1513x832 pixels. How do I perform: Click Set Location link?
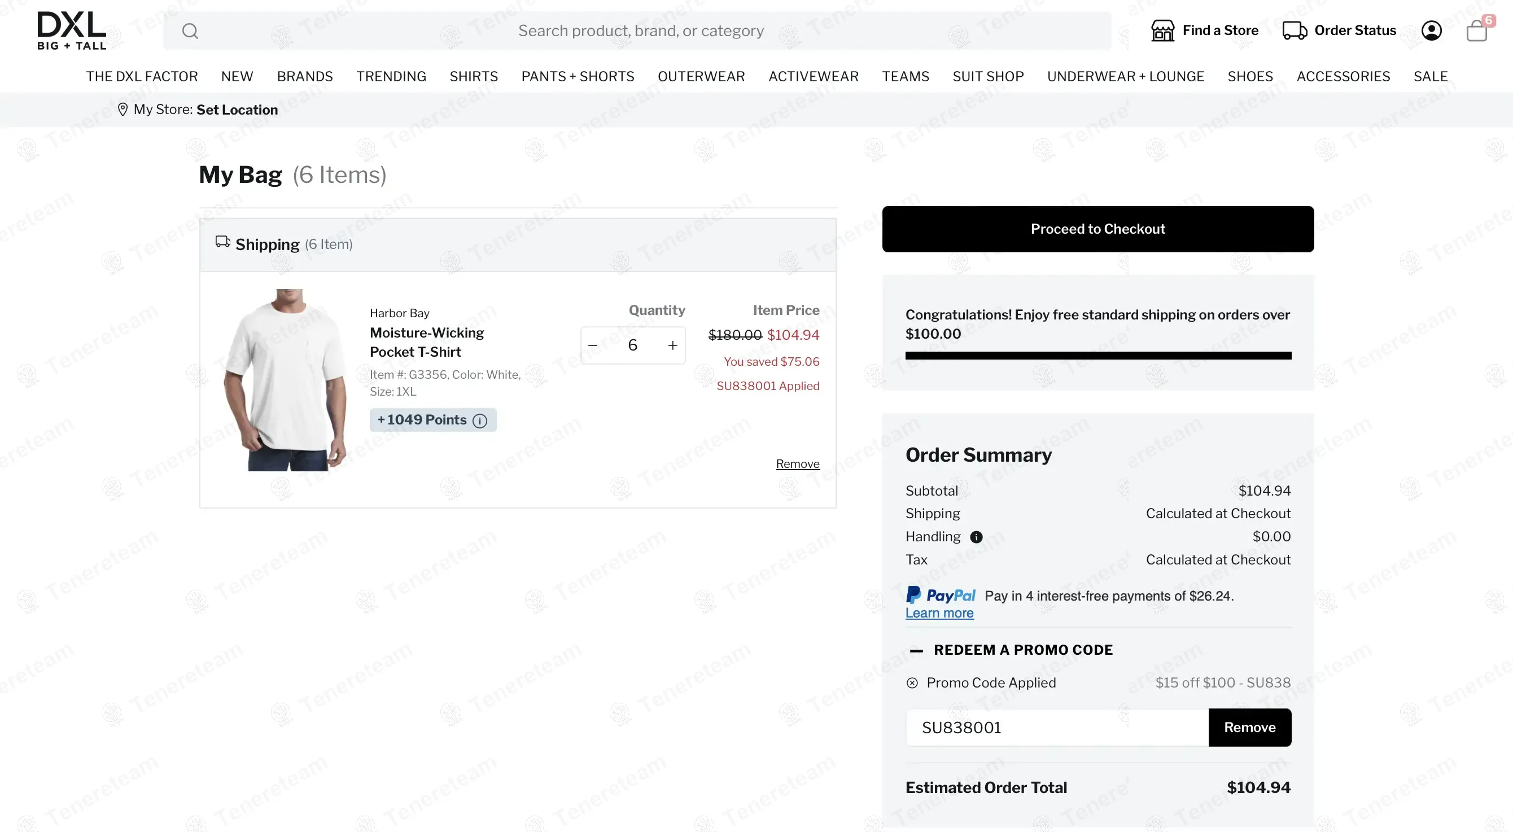point(237,110)
